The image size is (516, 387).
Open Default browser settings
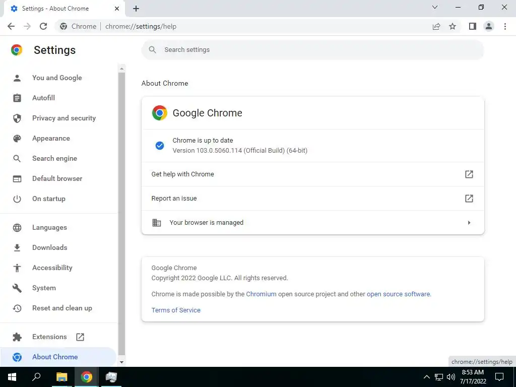point(57,178)
